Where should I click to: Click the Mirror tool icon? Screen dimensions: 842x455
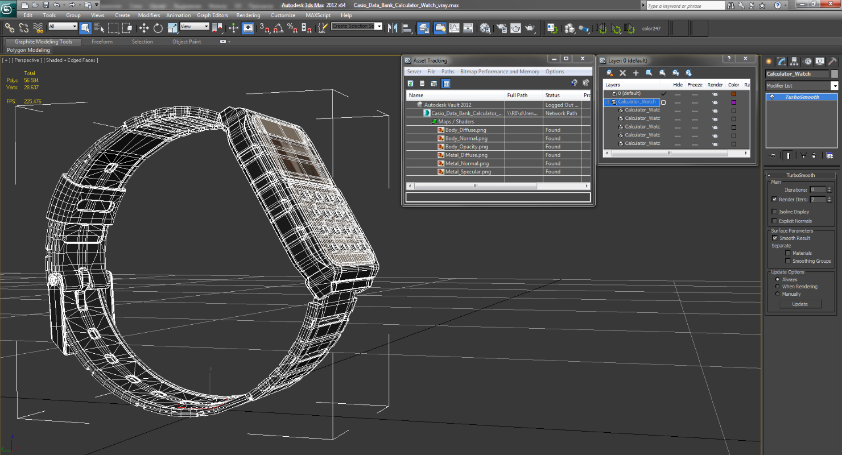pyautogui.click(x=393, y=28)
